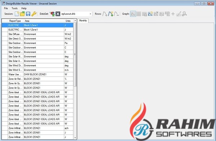Click the Units column header
This screenshot has width=216, height=141.
coord(68,21)
